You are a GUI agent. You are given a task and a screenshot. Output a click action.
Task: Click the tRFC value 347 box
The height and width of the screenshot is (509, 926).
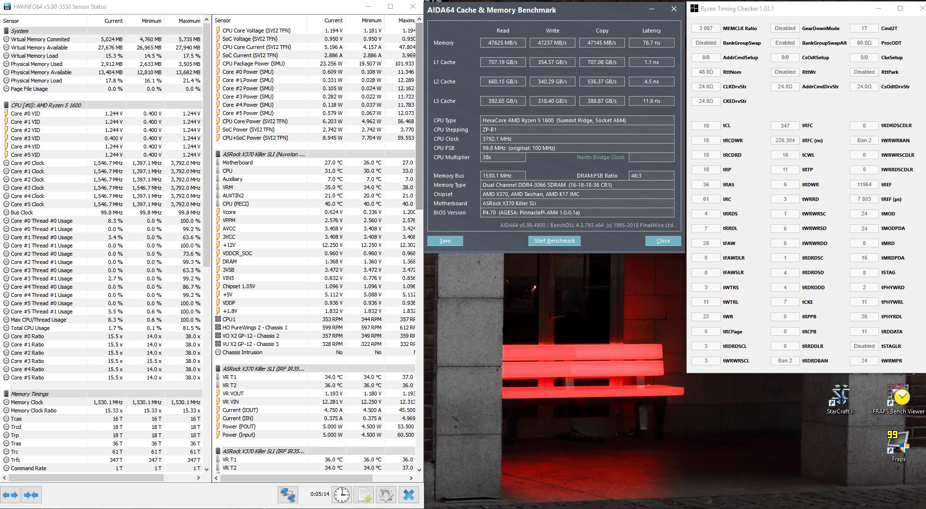click(785, 126)
